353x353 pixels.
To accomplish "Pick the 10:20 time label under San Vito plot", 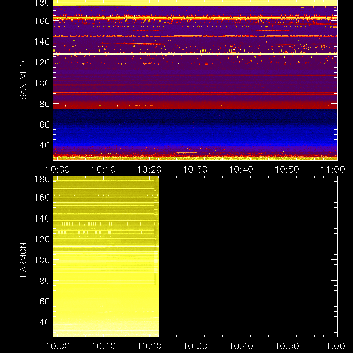I will [x=150, y=169].
